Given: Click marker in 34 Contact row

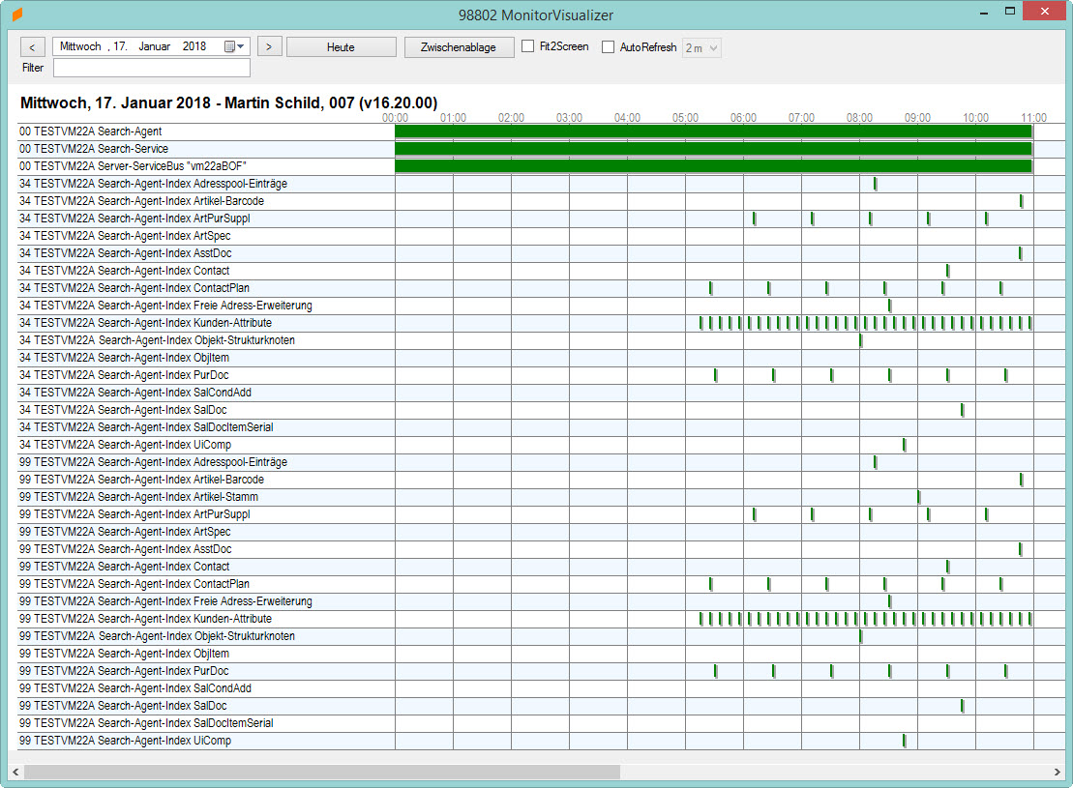Looking at the screenshot, I should pos(948,271).
